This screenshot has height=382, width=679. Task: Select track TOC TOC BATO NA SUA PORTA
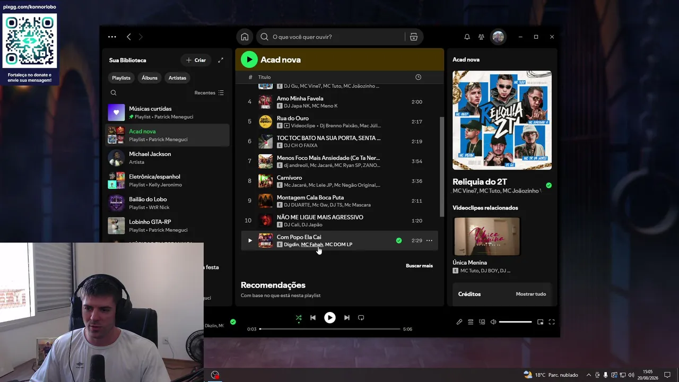pos(339,141)
